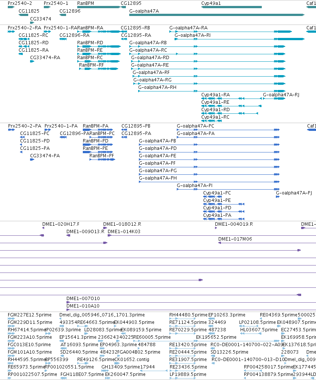Click the G-oalpha47A-RJ transcript label
Viewport: 316px width, 380px height.
(x=281, y=95)
